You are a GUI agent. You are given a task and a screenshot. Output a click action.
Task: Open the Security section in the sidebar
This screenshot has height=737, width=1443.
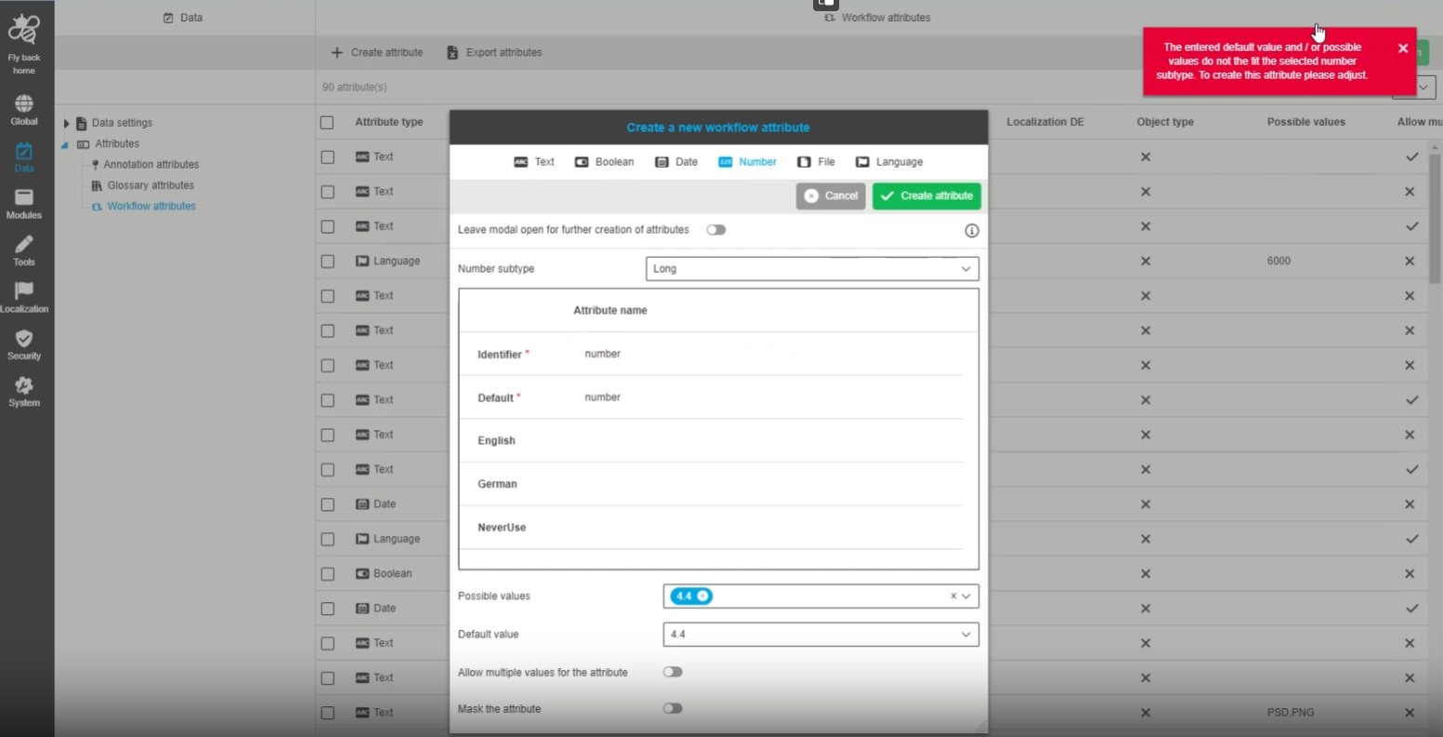tap(24, 344)
